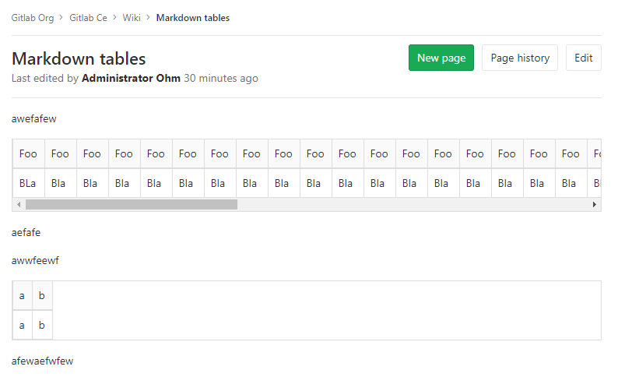Viewport: 618px width, 384px height.
Task: Click the '30 minutes ago' timestamp
Action: coord(221,79)
